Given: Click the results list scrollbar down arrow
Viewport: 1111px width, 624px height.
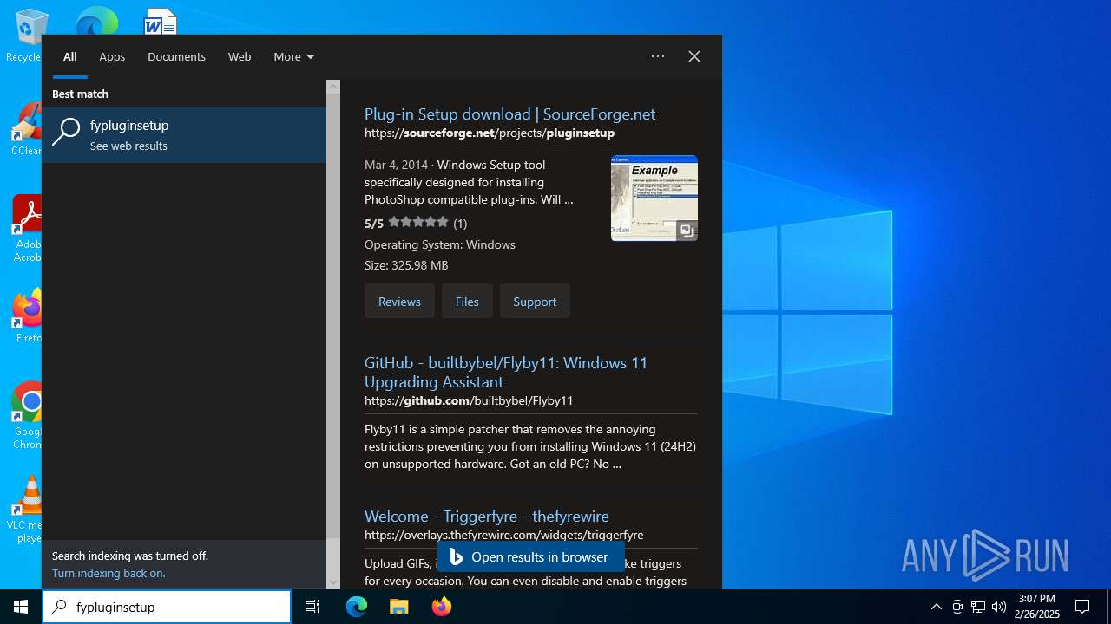Looking at the screenshot, I should point(333,582).
